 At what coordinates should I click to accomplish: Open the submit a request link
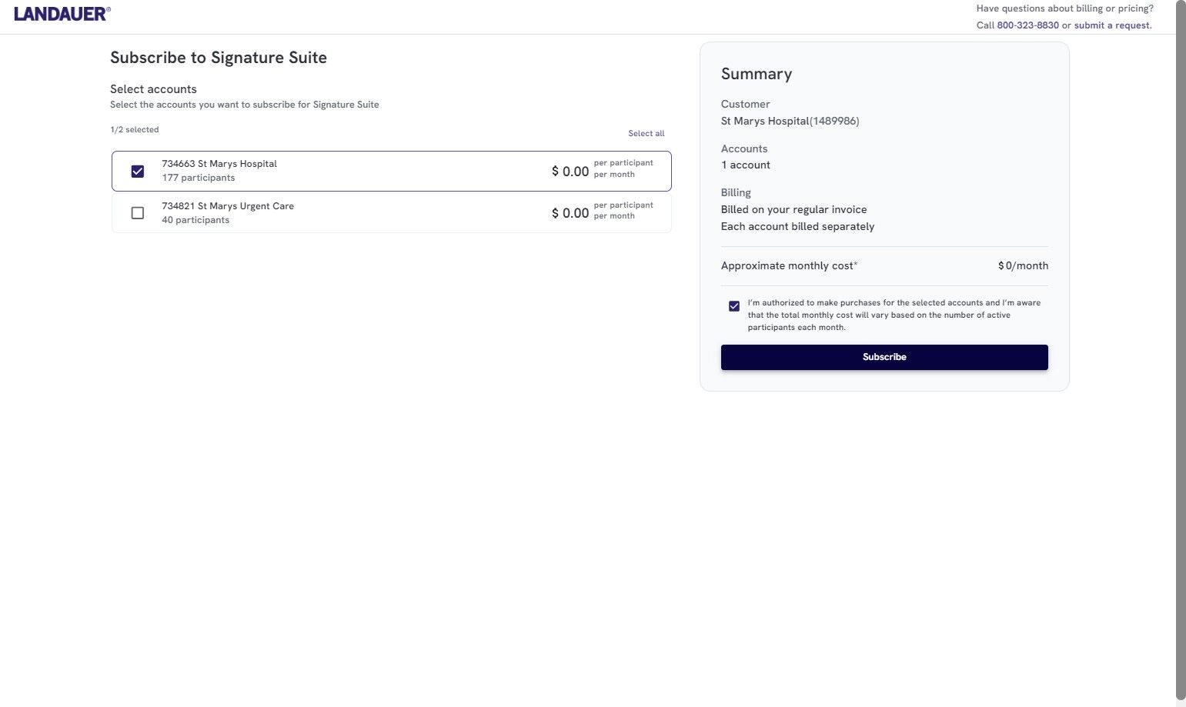[x=1113, y=25]
